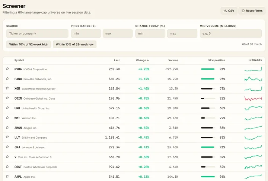Select the Coinbase Global Inc. Class name
This screenshot has height=181, width=268.
point(39,98)
